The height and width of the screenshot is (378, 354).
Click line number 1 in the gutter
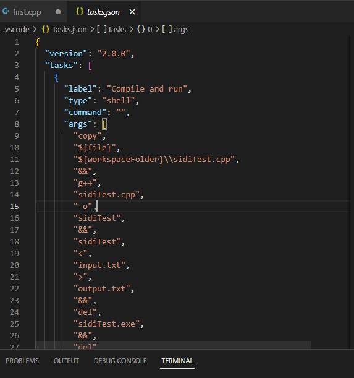(17, 42)
